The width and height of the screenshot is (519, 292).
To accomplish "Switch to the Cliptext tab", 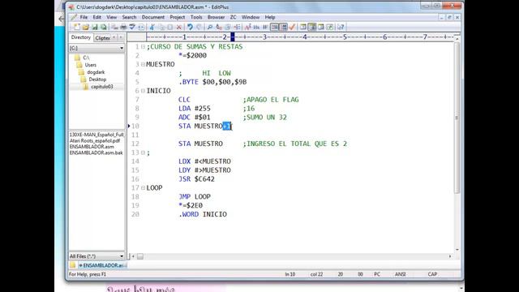I will click(103, 38).
